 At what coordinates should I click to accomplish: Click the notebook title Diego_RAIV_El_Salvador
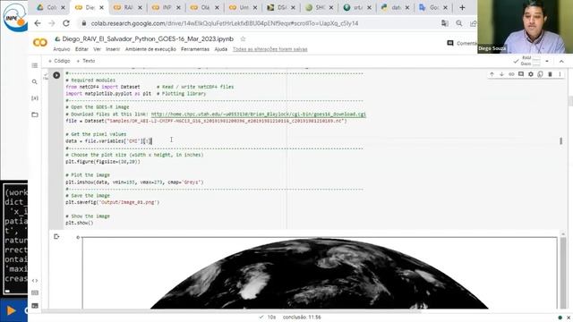pos(148,38)
